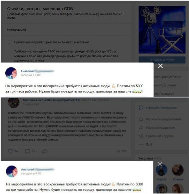The image size is (189, 194).
Task: Open the Информация section
Action: pyautogui.click(x=17, y=30)
